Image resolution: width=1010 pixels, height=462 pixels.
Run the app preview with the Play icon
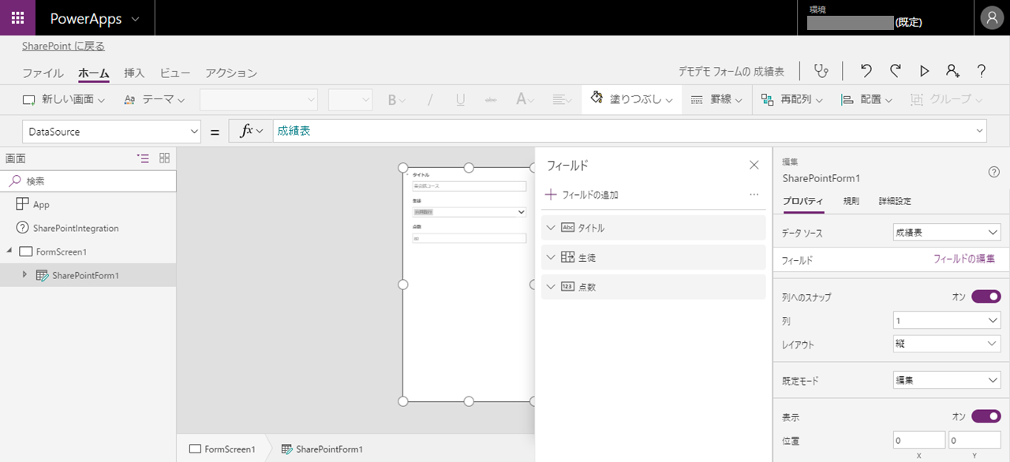(x=924, y=71)
